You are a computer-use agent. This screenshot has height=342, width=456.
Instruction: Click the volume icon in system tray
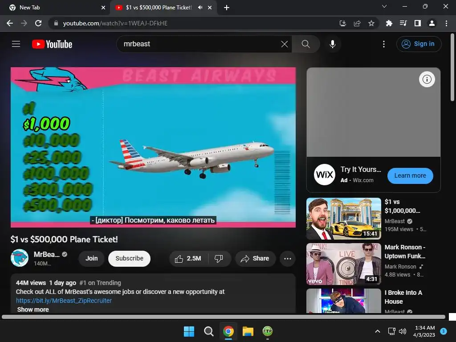[x=403, y=331]
